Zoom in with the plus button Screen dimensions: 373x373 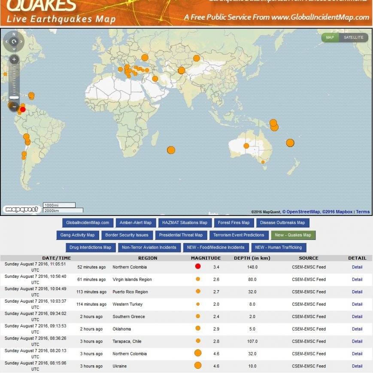tap(14, 59)
